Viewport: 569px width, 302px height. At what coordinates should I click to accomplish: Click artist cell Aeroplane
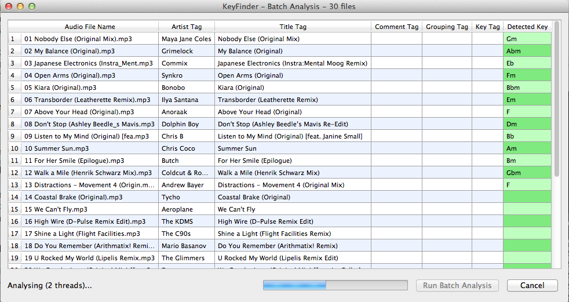[x=187, y=209]
